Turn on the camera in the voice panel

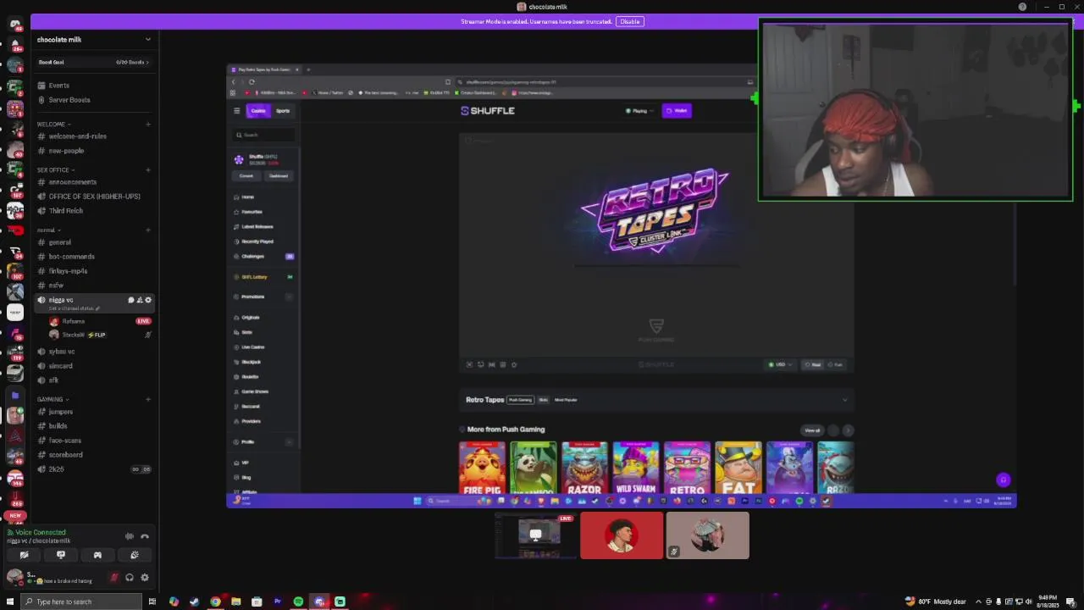point(24,555)
